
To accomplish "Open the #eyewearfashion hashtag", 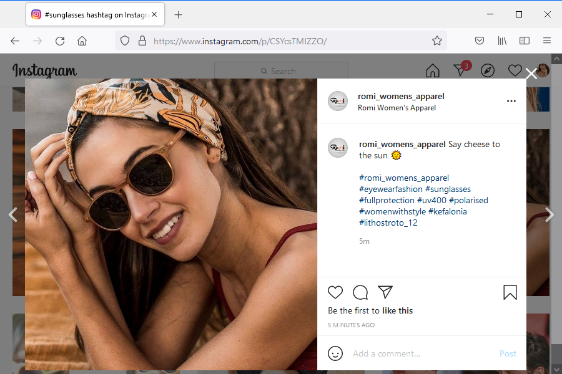I will pyautogui.click(x=391, y=189).
